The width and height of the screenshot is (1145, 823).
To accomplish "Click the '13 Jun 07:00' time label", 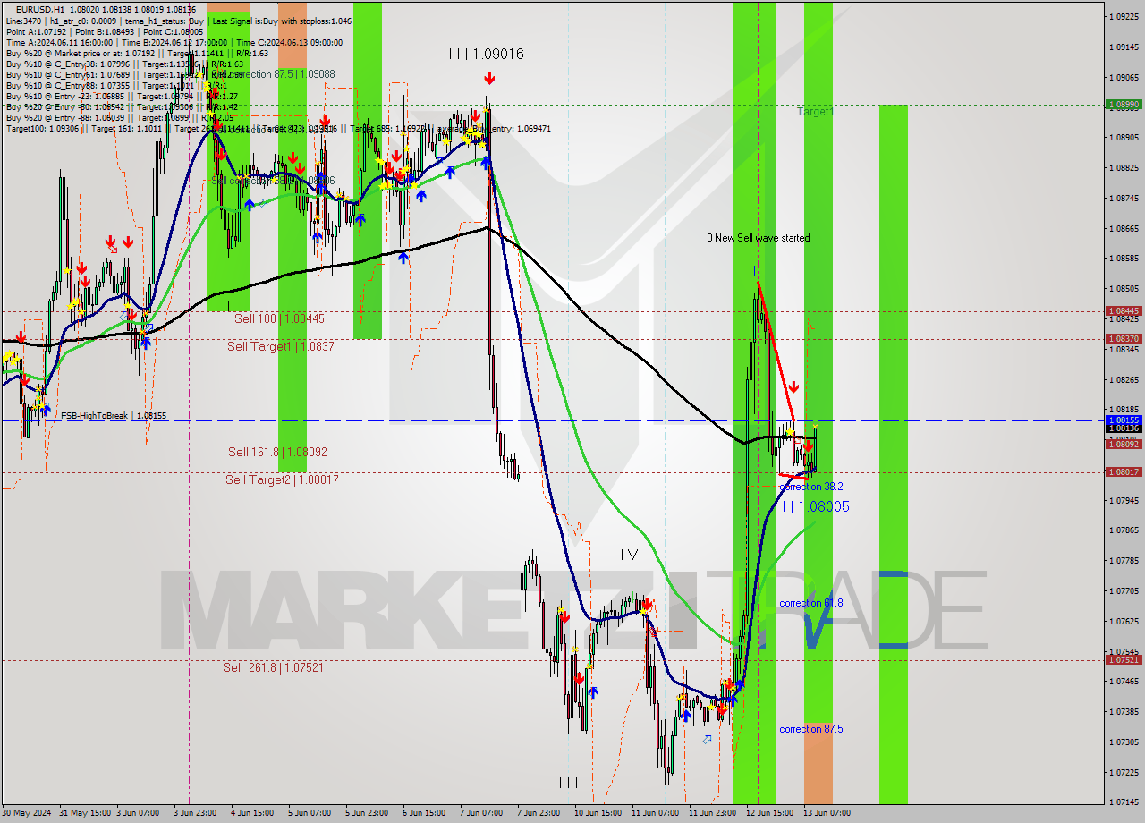I will (827, 813).
